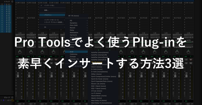Click the A4 track type icon
Image resolution: width=202 pixels, height=105 pixels.
click(7, 10)
